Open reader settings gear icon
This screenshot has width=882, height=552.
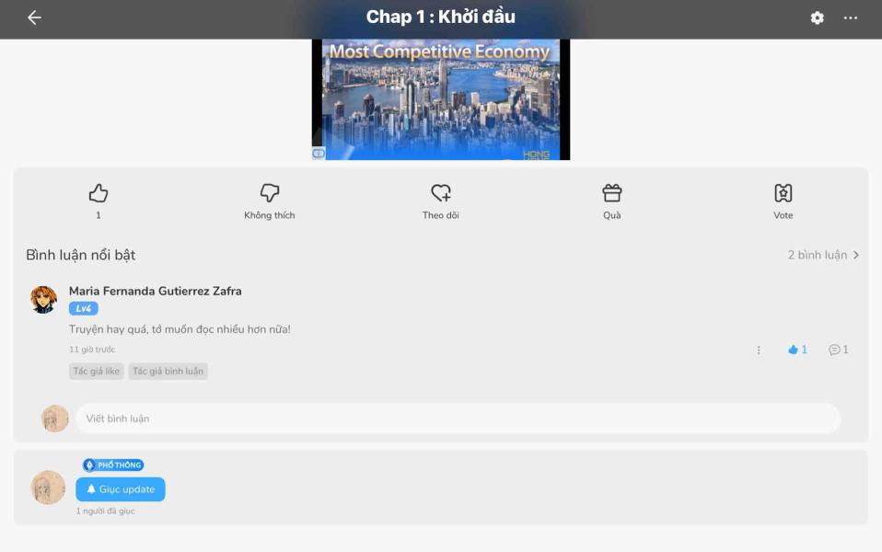click(817, 18)
